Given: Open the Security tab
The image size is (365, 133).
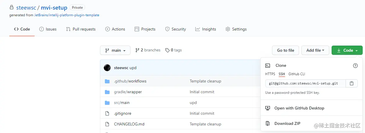Looking at the screenshot, I should point(176,29).
